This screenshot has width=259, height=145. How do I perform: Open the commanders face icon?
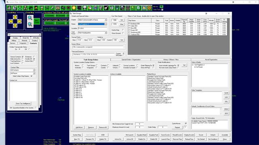point(36,8)
